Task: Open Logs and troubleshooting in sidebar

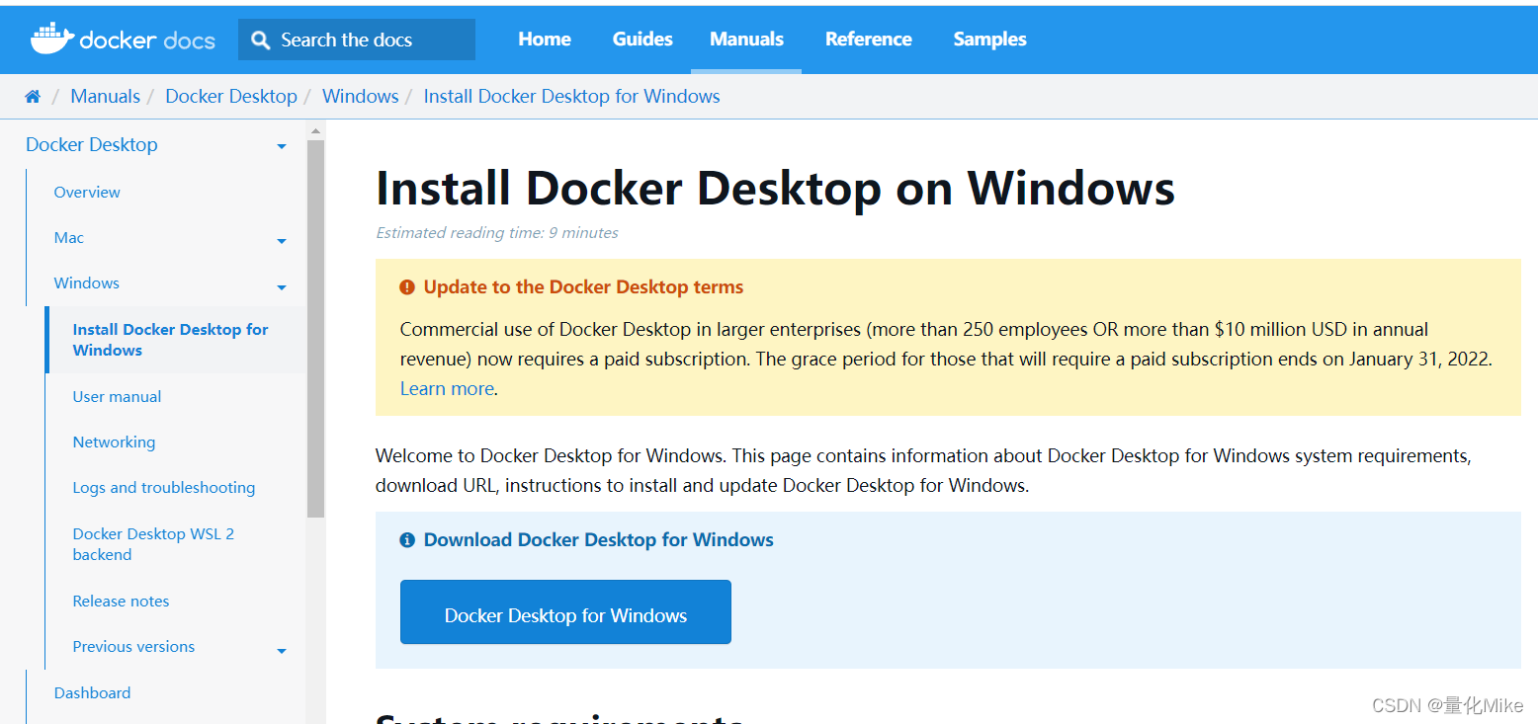Action: point(164,487)
